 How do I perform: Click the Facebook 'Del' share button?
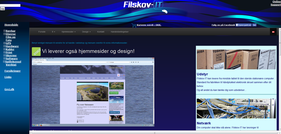click(x=254, y=25)
